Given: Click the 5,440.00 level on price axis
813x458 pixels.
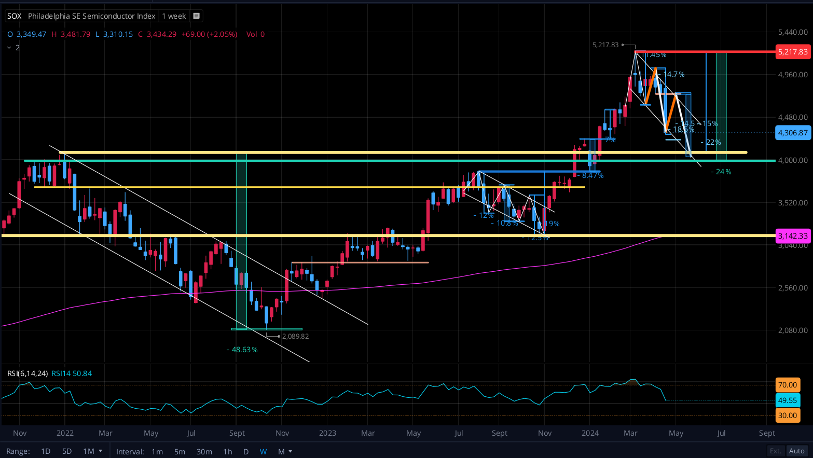Looking at the screenshot, I should [793, 32].
